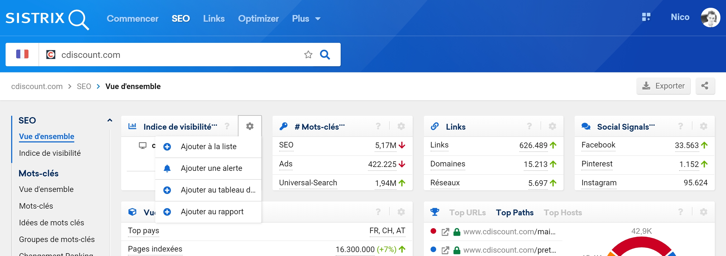The height and width of the screenshot is (256, 726).
Task: Click the gear icon on Mots-clés card
Action: click(401, 126)
